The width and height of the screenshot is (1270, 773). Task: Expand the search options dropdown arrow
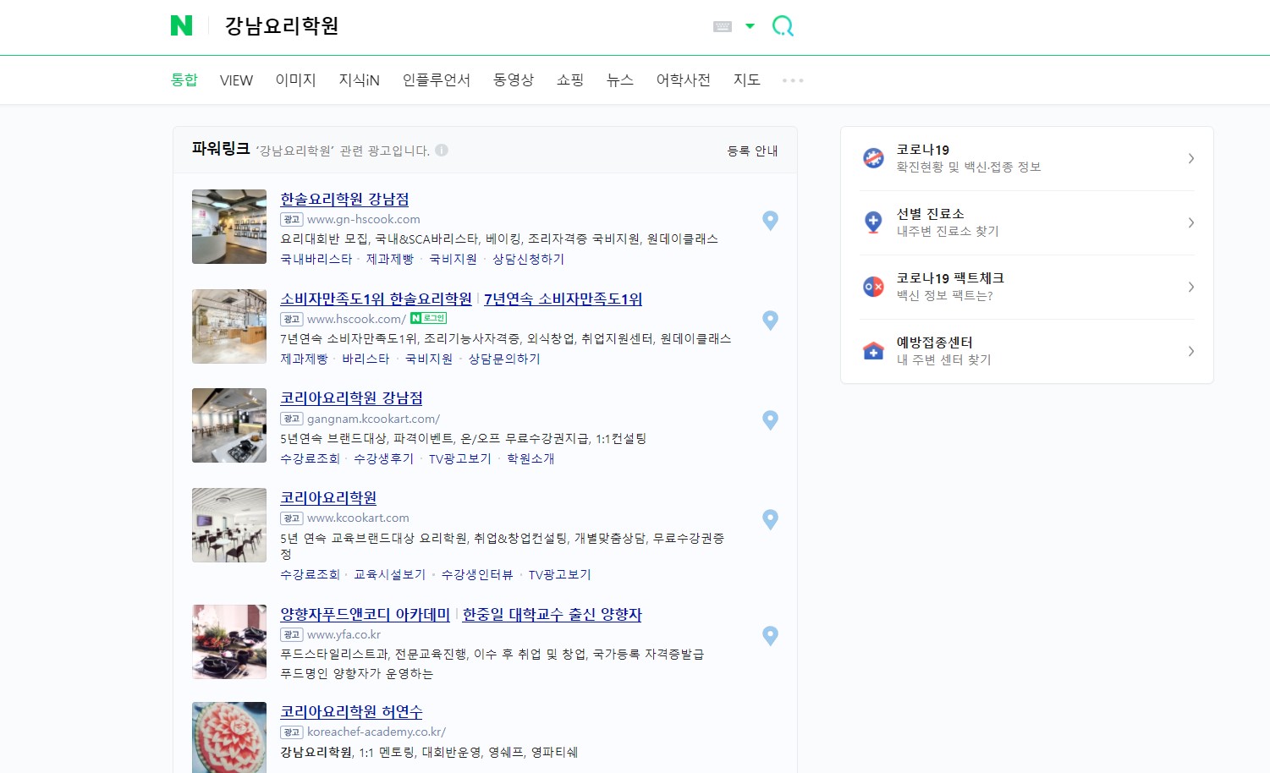tap(750, 26)
